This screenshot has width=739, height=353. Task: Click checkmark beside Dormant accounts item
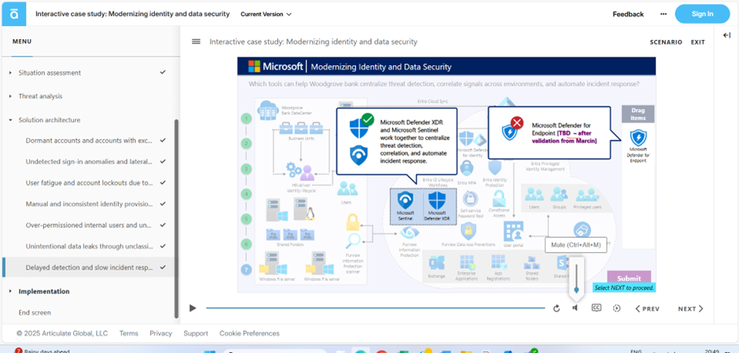[163, 140]
